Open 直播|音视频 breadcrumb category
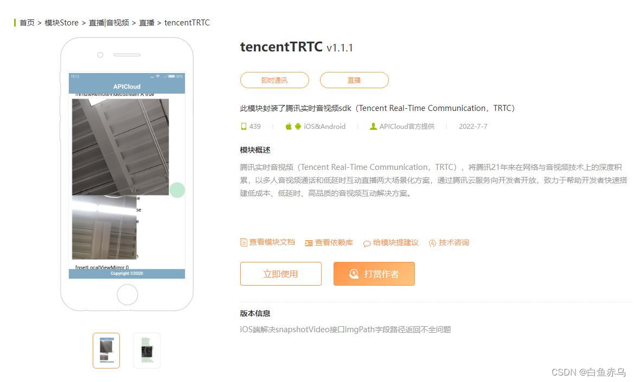634x382 pixels. pos(109,23)
